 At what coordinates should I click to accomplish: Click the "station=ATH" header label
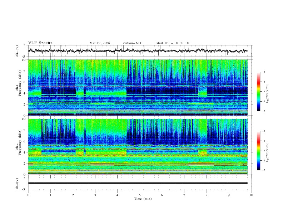[133, 43]
